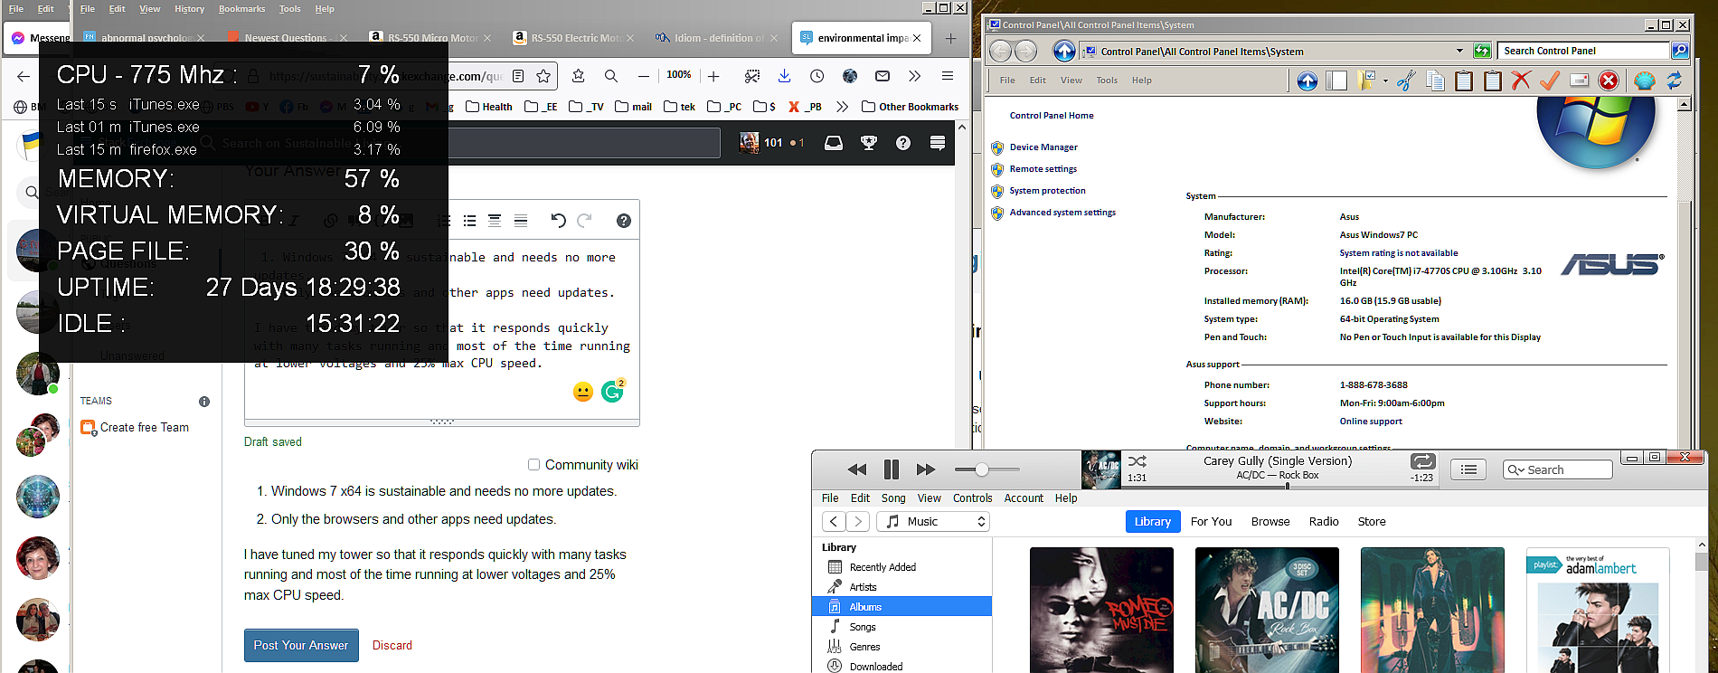The height and width of the screenshot is (673, 1718).
Task: Pause the song with iTunes pause button
Action: [x=891, y=469]
